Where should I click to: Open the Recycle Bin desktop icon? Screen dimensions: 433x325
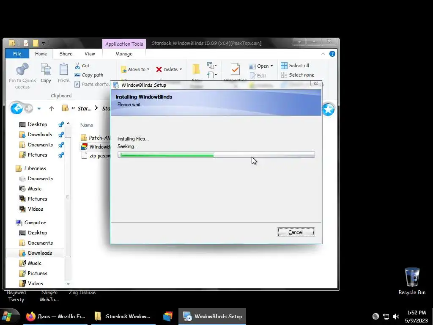(412, 281)
